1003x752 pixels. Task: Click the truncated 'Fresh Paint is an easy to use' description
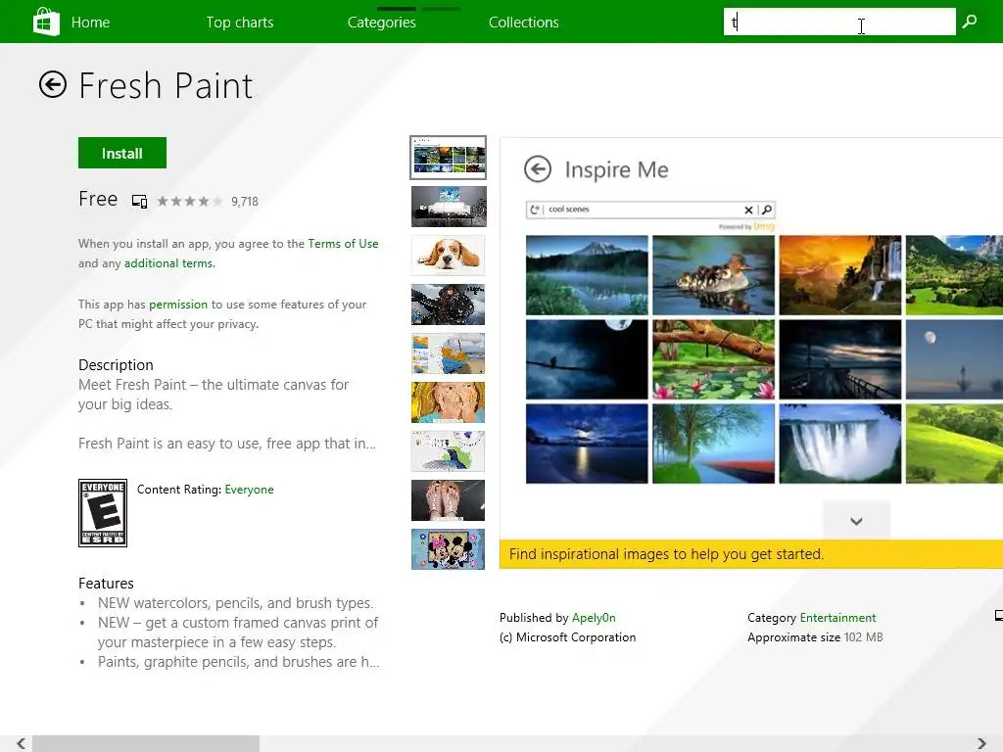(x=227, y=444)
